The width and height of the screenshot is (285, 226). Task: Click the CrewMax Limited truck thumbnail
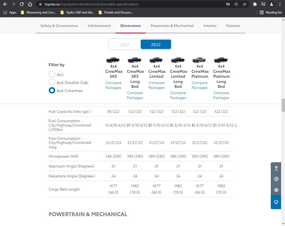[x=156, y=60]
